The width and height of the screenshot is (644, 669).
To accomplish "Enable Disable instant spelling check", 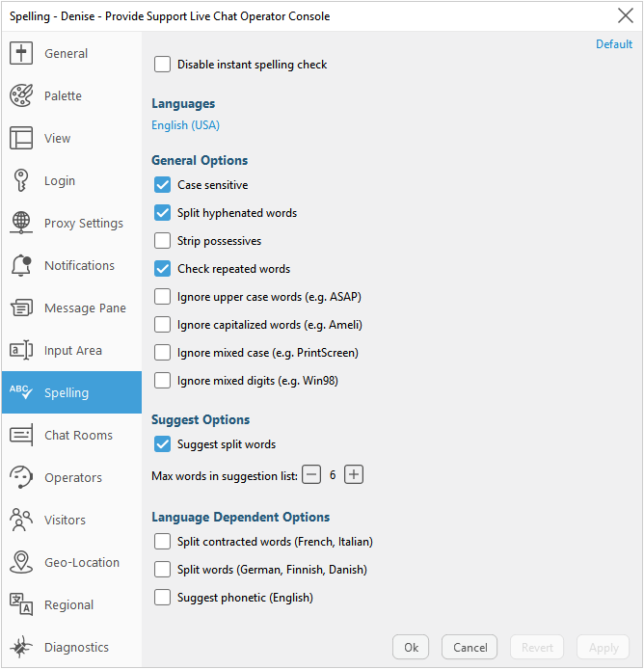I will [162, 65].
